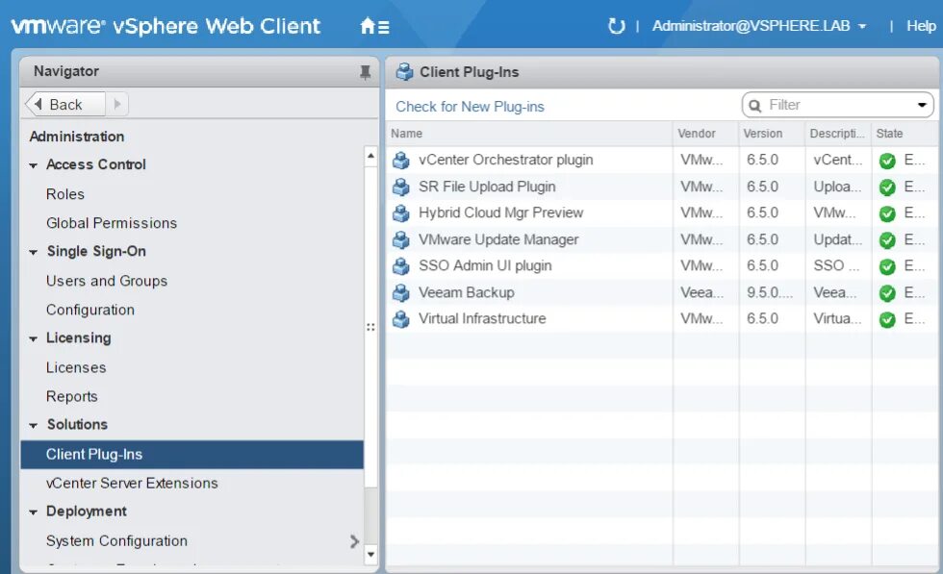Click enabled state icon for VMware Update Manager

(x=887, y=240)
